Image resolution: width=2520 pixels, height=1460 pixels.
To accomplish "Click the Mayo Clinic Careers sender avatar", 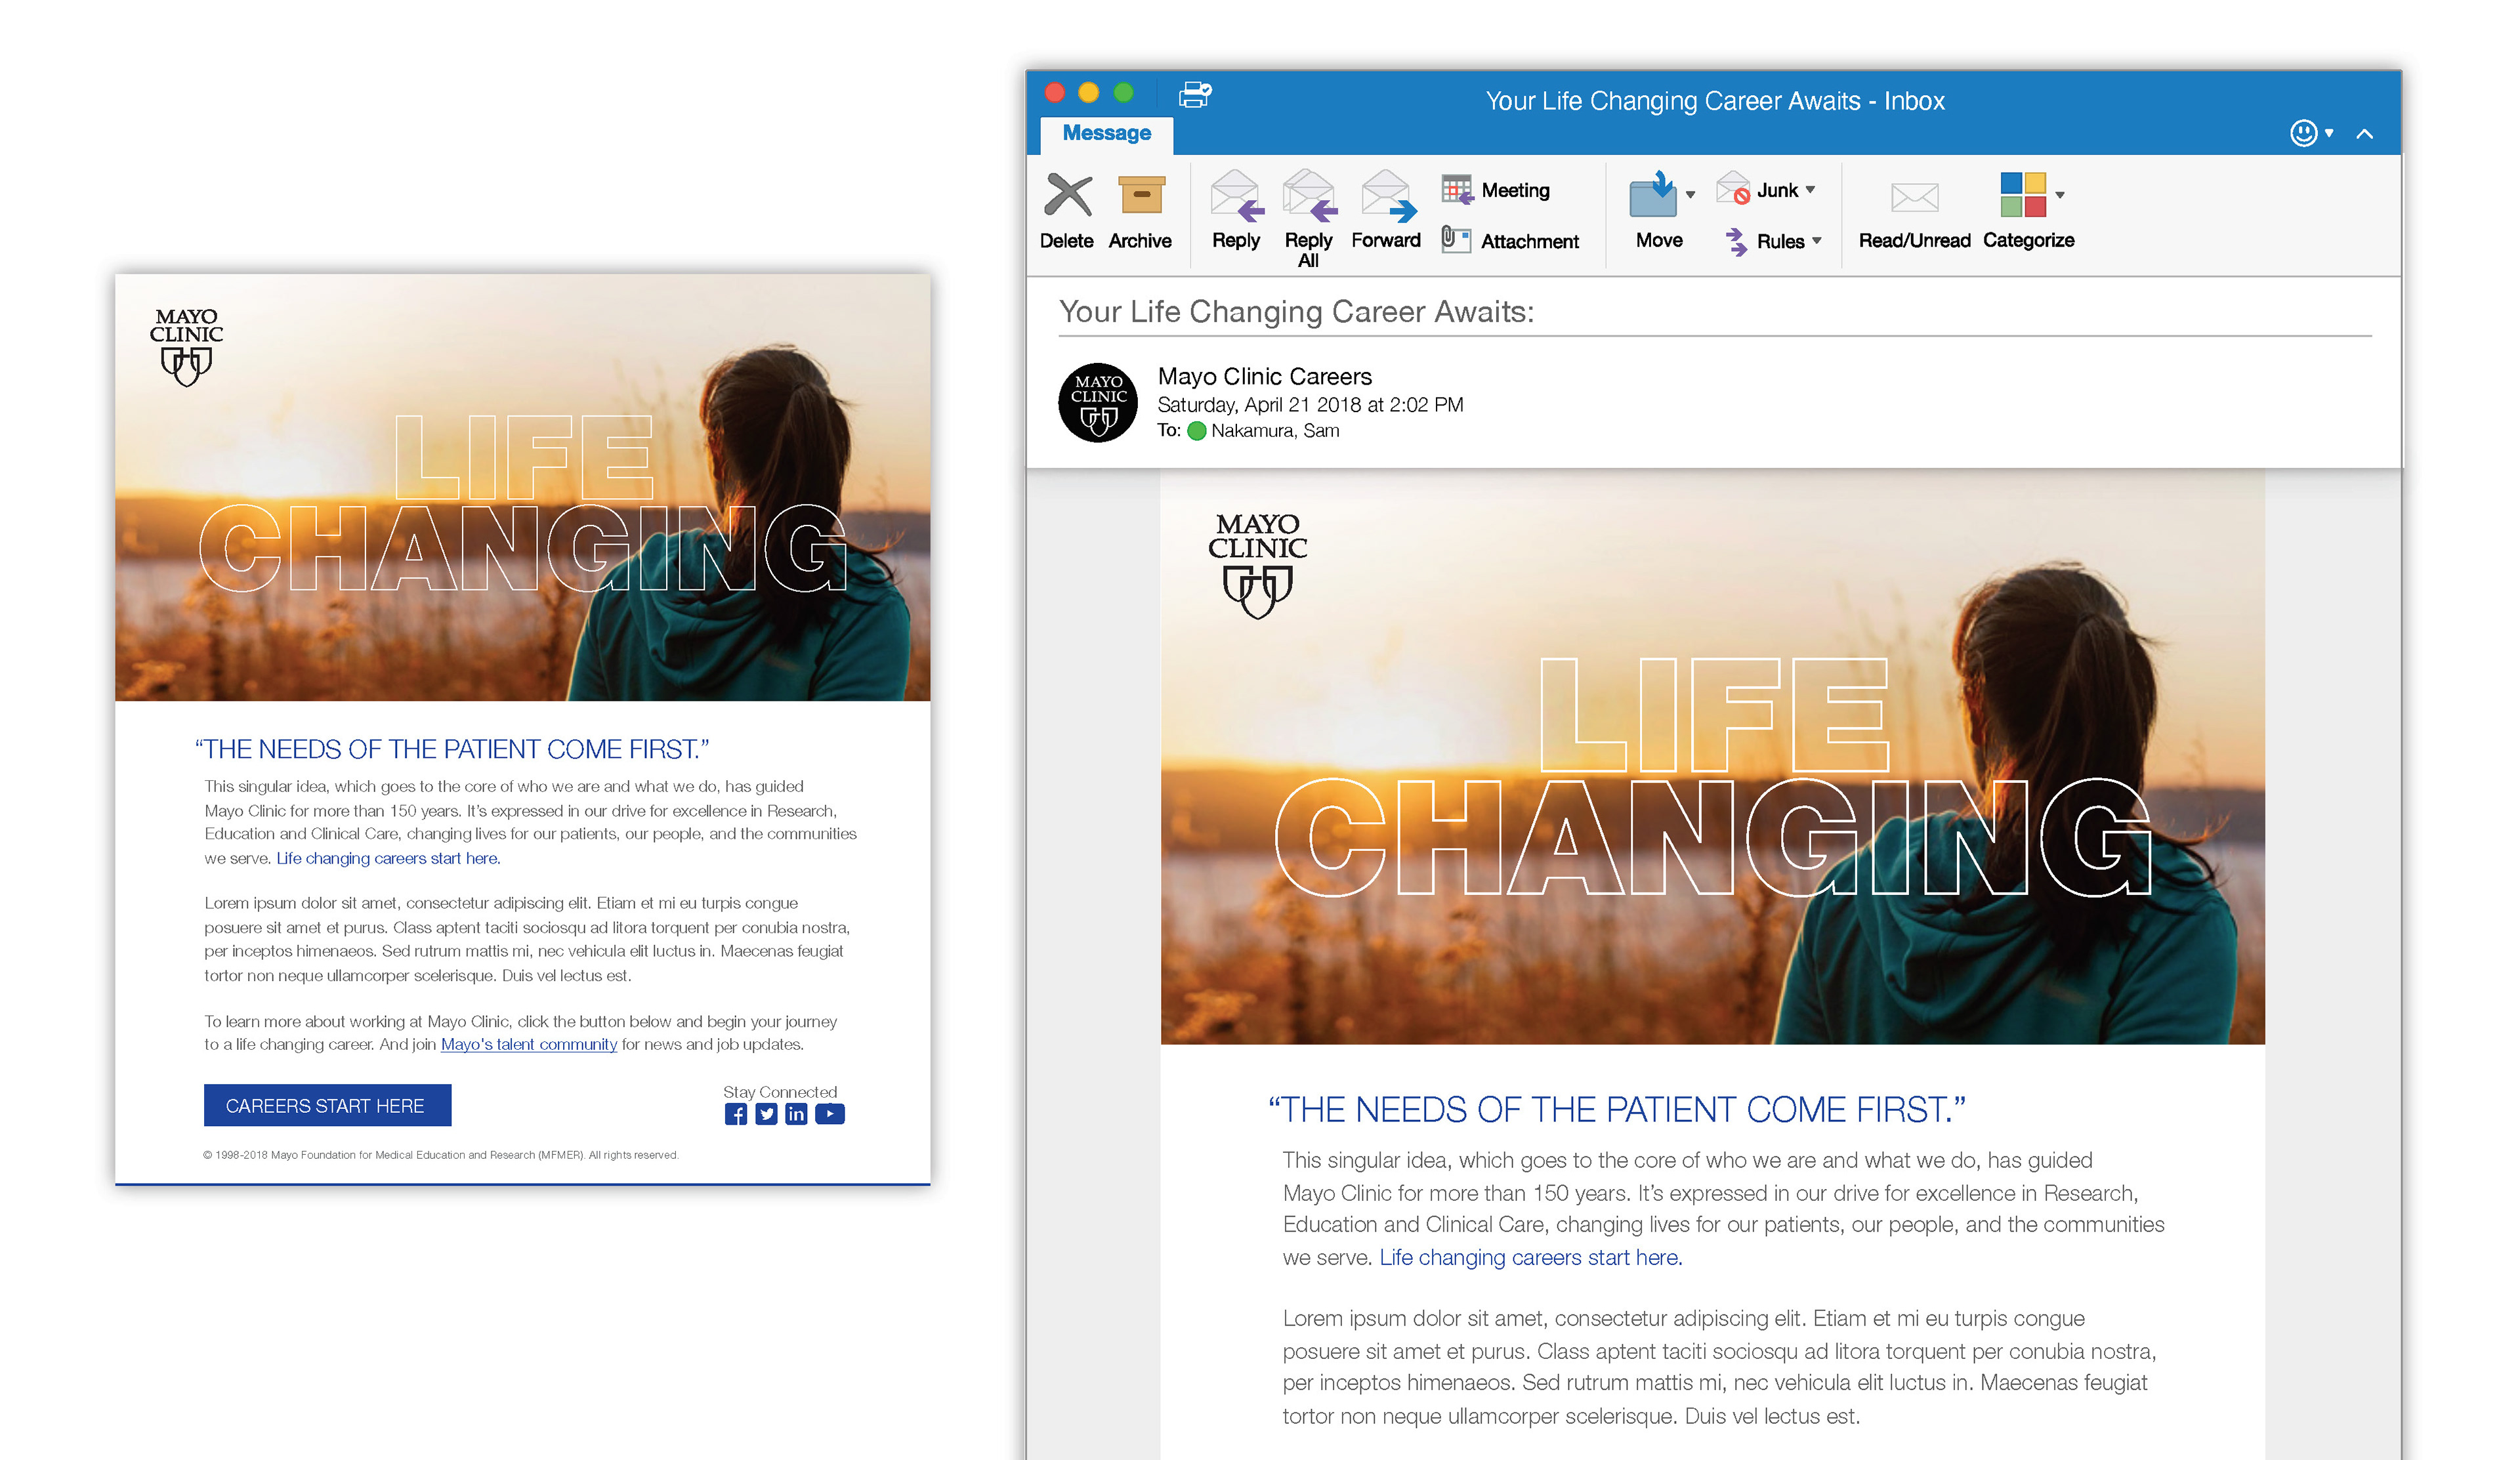I will tap(1097, 403).
